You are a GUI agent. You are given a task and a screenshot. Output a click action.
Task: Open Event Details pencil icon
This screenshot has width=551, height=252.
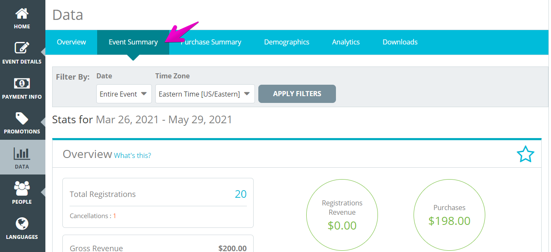pyautogui.click(x=22, y=48)
